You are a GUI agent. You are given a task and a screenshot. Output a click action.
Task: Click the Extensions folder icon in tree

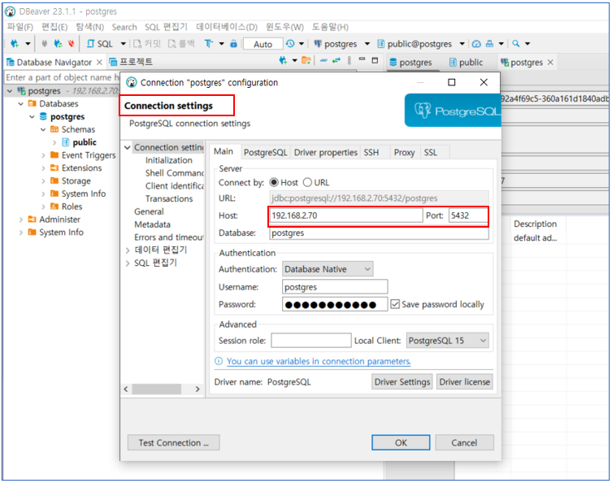(54, 168)
